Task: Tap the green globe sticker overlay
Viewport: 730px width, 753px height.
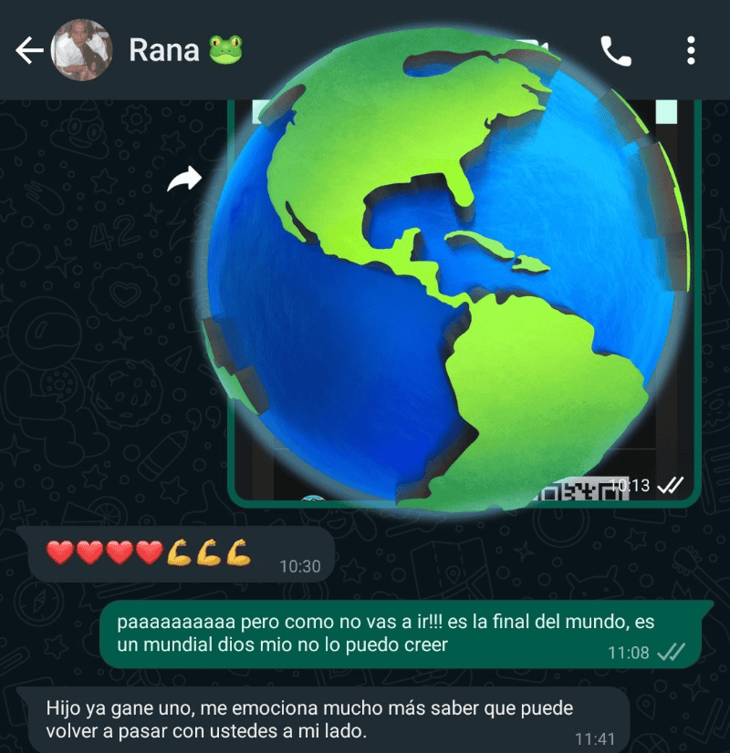Action: point(444,269)
